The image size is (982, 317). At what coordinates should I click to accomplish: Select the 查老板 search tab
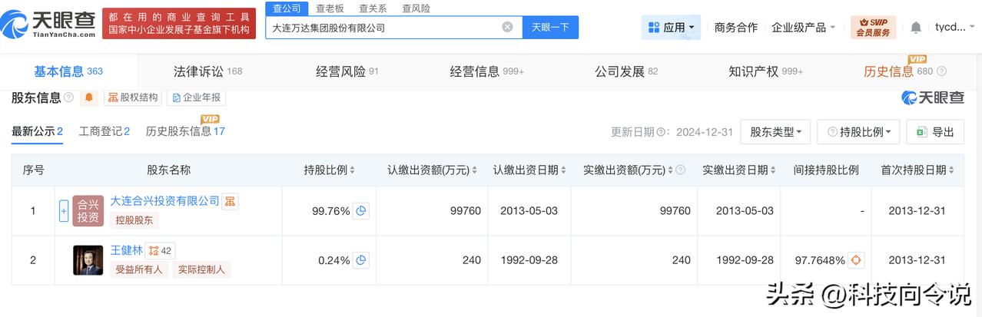[x=330, y=8]
